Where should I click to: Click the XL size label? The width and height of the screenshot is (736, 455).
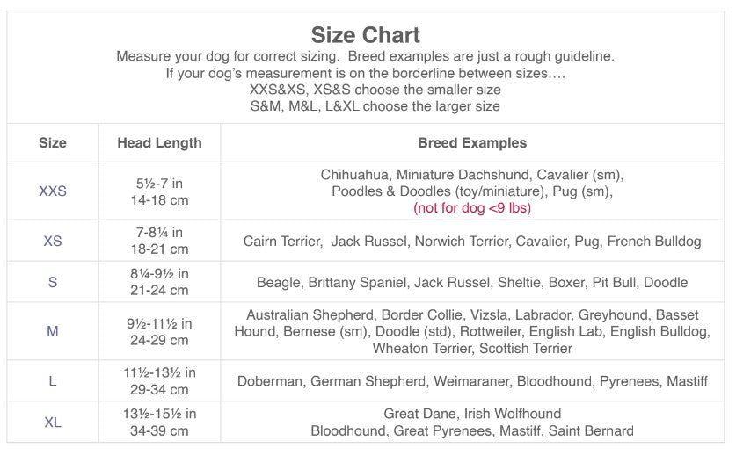pos(53,422)
